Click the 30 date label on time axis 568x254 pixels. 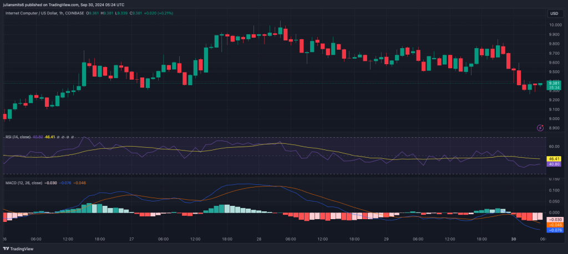(513, 239)
